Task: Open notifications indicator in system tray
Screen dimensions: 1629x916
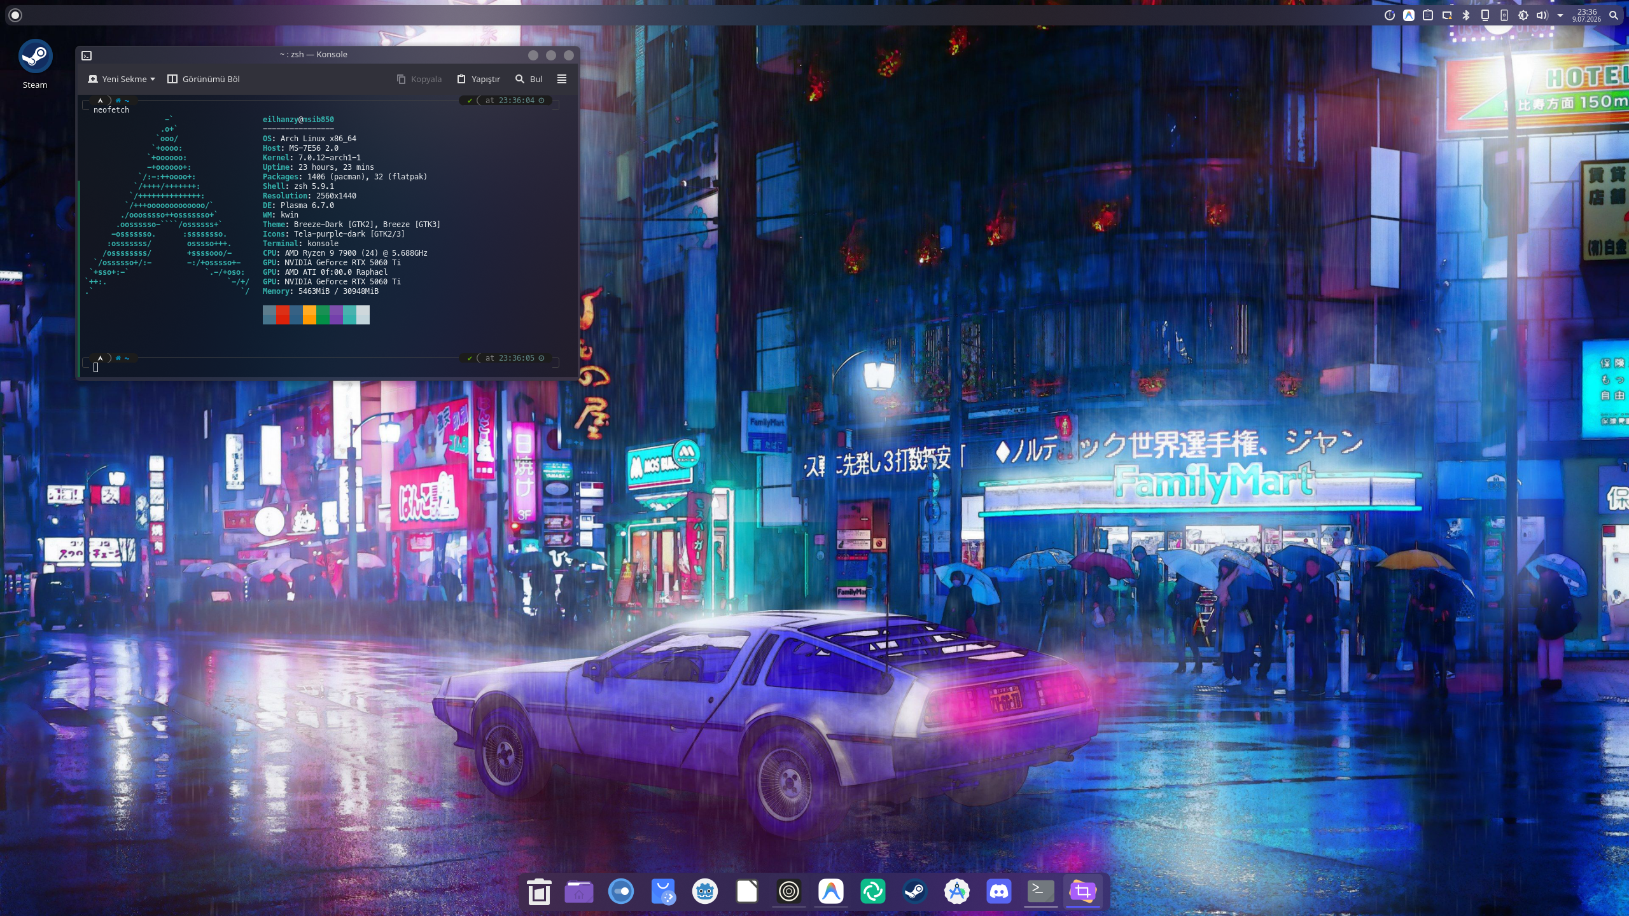Action: pos(1390,15)
